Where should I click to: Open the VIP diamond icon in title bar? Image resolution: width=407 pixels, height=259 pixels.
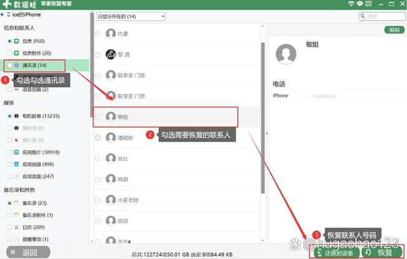(351, 4)
